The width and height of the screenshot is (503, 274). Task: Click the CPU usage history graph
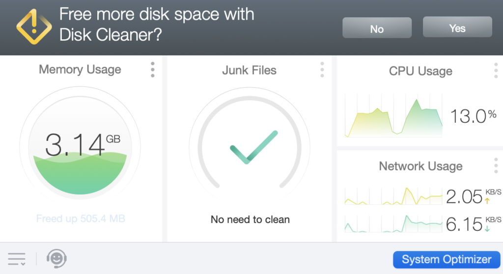393,116
